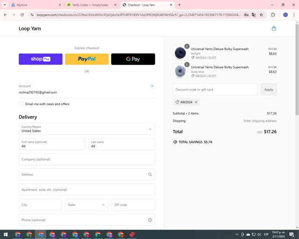Click the First name field
299x239 pixels.
click(x=52, y=144)
